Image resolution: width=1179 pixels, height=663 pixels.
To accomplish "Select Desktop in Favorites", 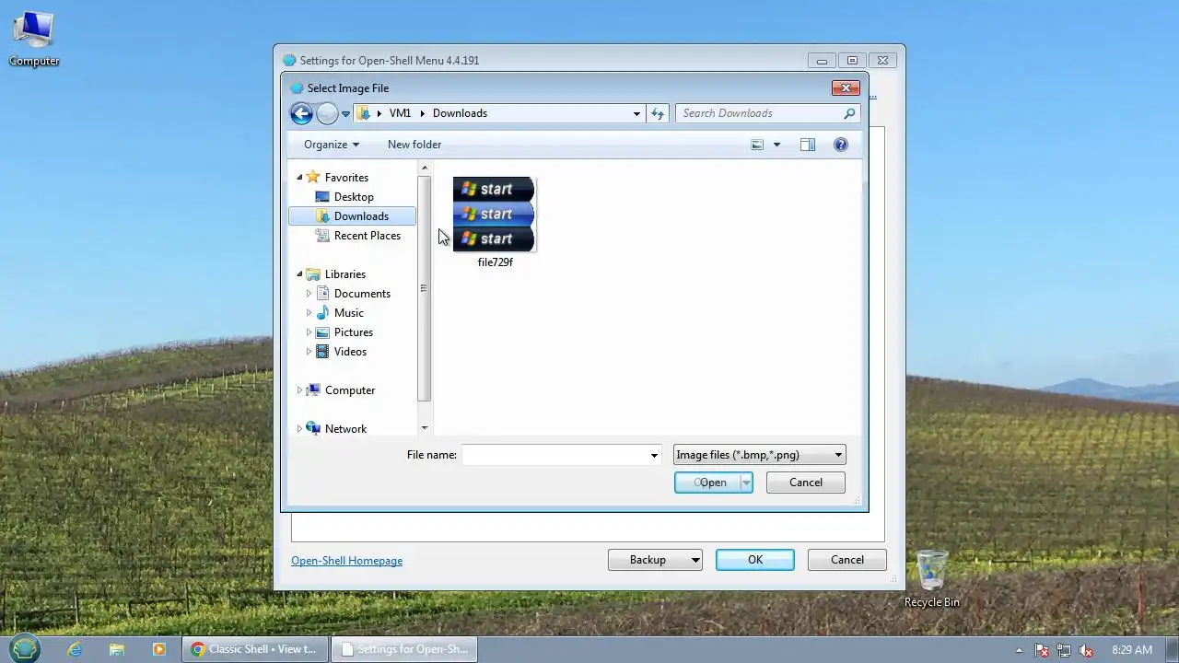I will [x=354, y=197].
